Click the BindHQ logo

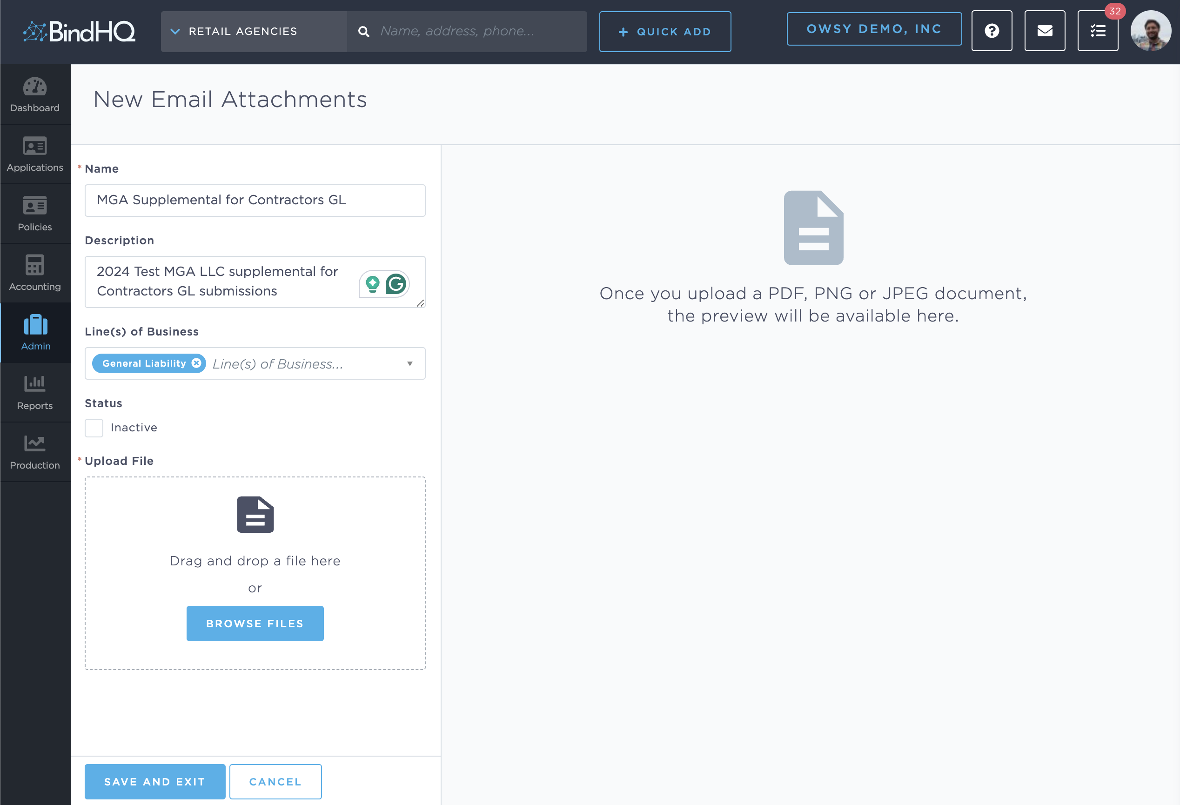pos(80,32)
